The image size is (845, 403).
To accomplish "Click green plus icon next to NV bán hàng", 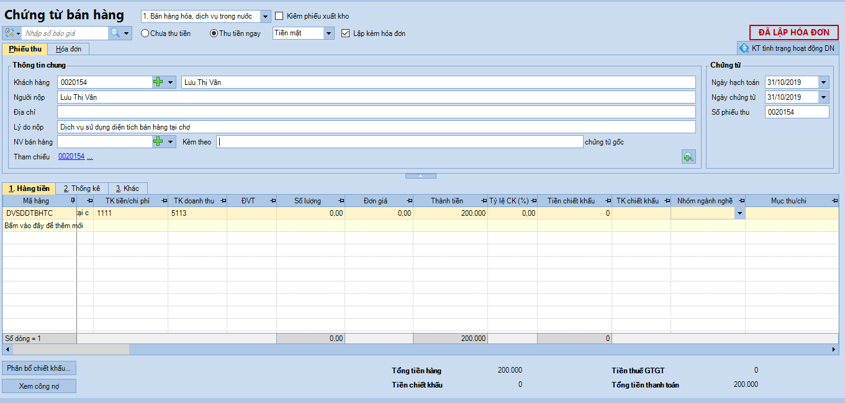I will click(x=158, y=141).
